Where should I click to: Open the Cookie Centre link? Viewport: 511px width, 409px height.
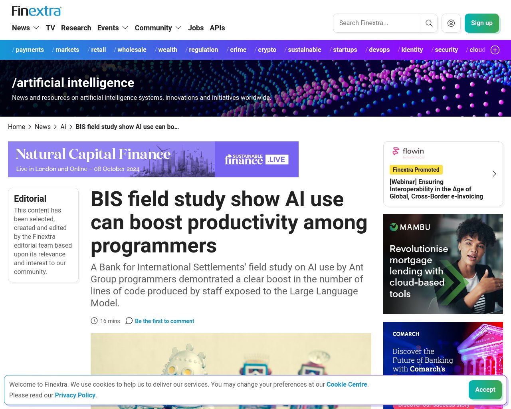(x=347, y=384)
